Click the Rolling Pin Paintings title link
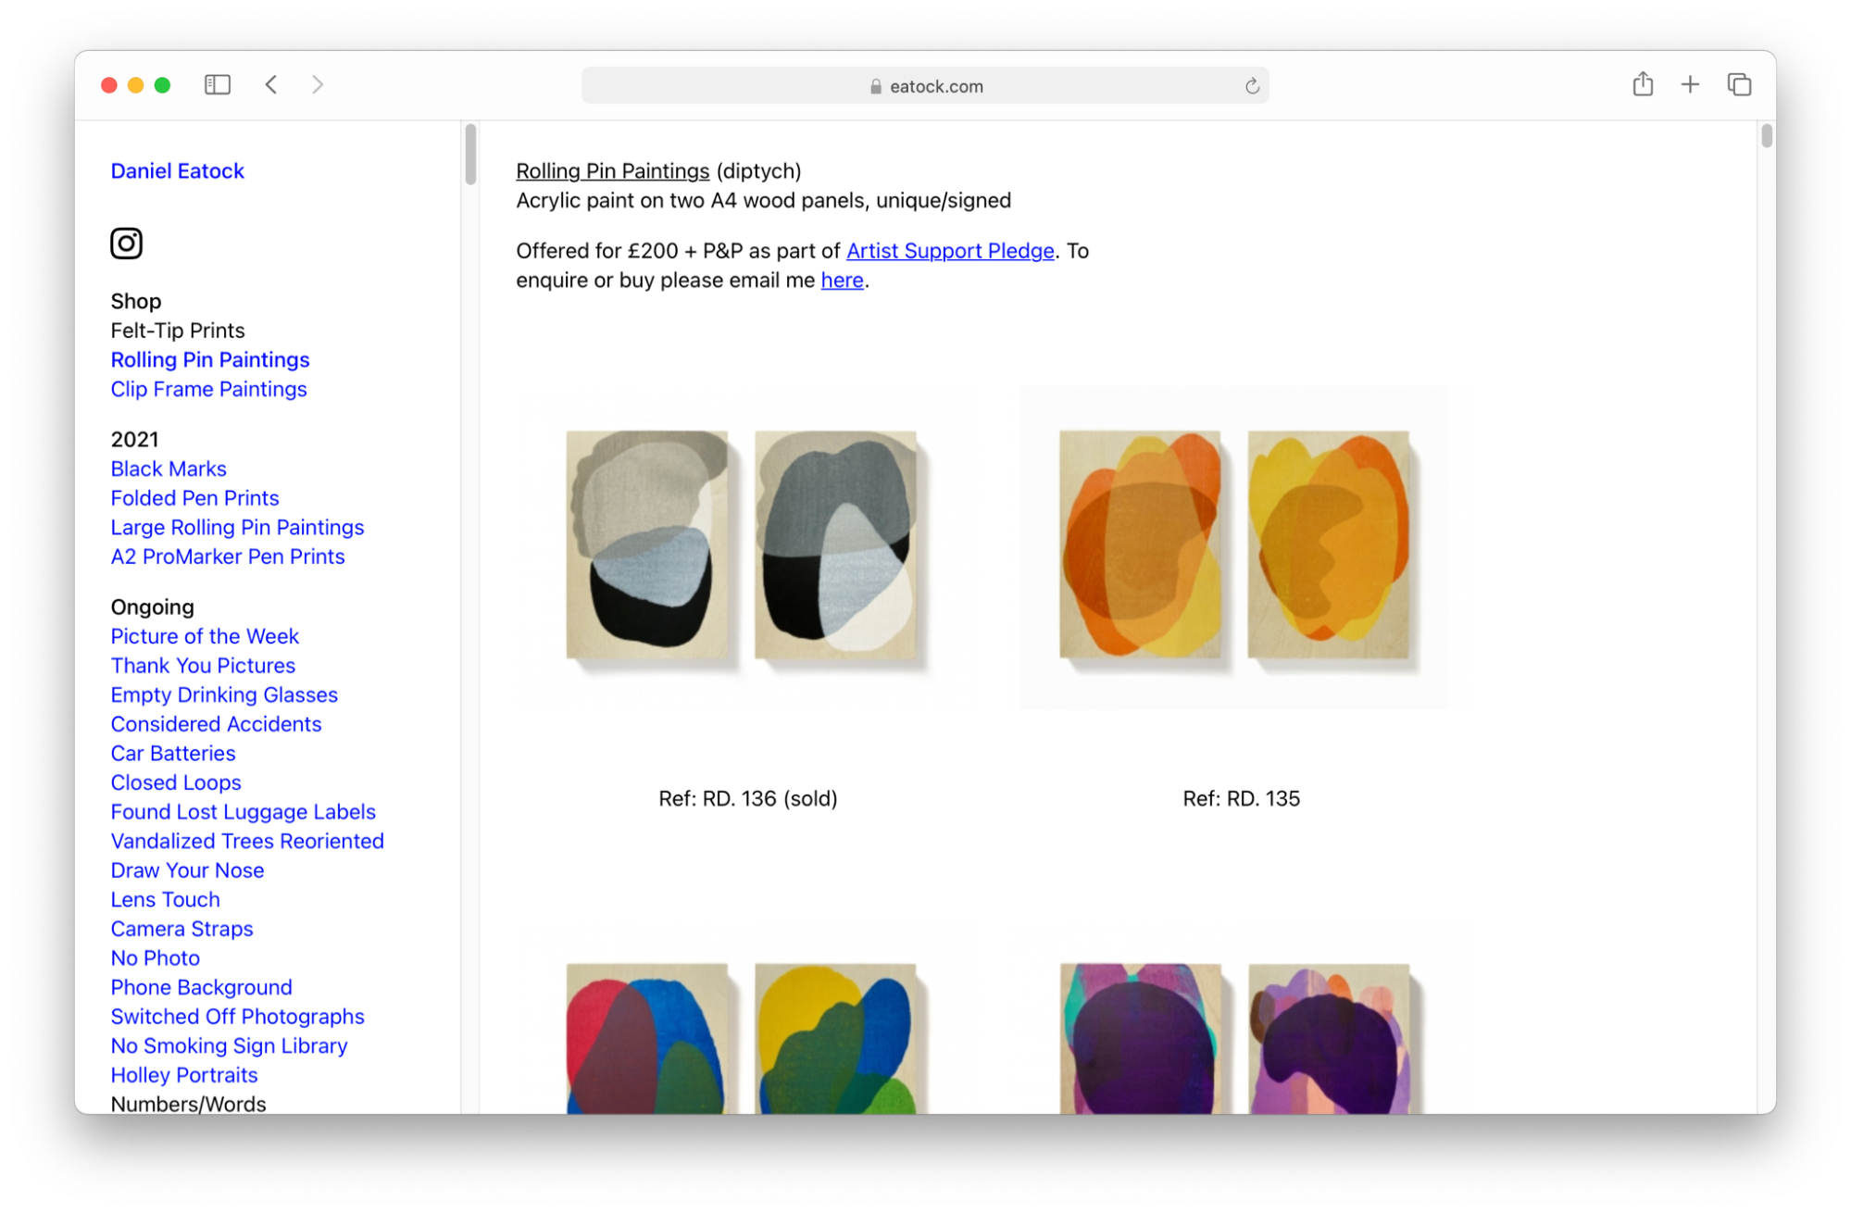Image resolution: width=1851 pixels, height=1213 pixels. [x=612, y=171]
